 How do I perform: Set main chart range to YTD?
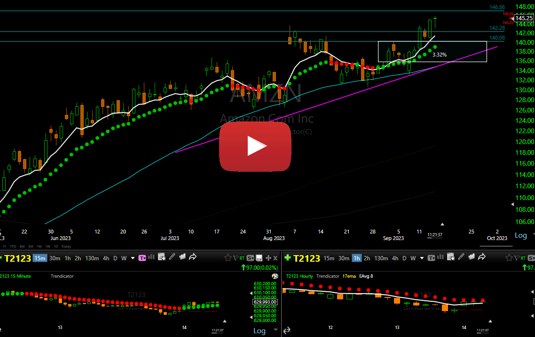point(13,246)
